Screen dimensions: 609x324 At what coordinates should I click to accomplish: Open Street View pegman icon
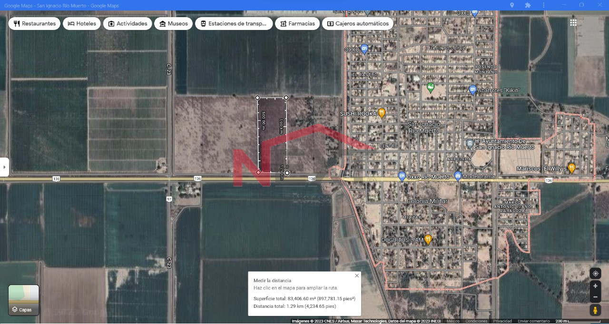[x=595, y=310]
